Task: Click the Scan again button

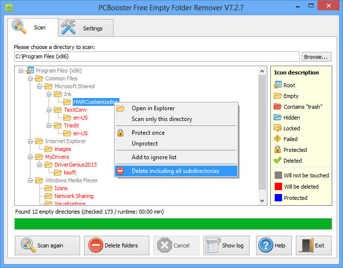Action: pyautogui.click(x=47, y=245)
